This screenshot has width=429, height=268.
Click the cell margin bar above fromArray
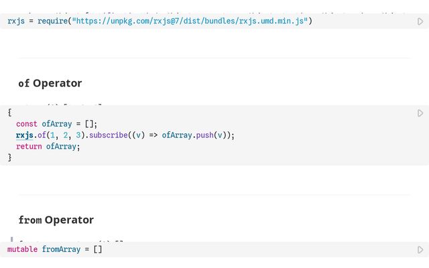pos(11,239)
